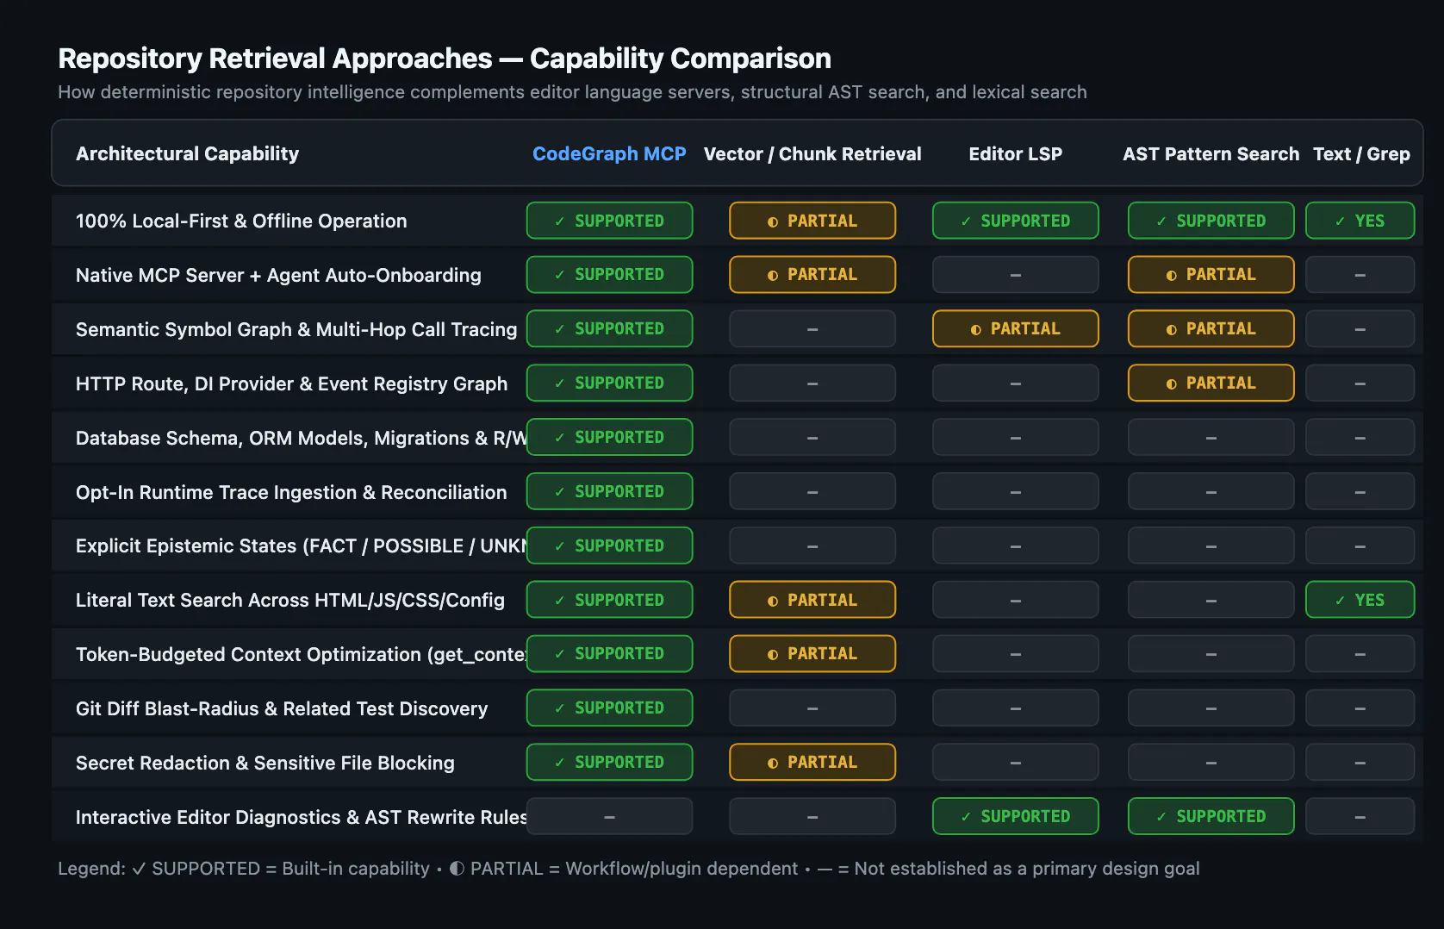This screenshot has height=929, width=1444.
Task: Click CodeGraph SUPPORTED in the Secret Redaction row
Action: (x=609, y=762)
